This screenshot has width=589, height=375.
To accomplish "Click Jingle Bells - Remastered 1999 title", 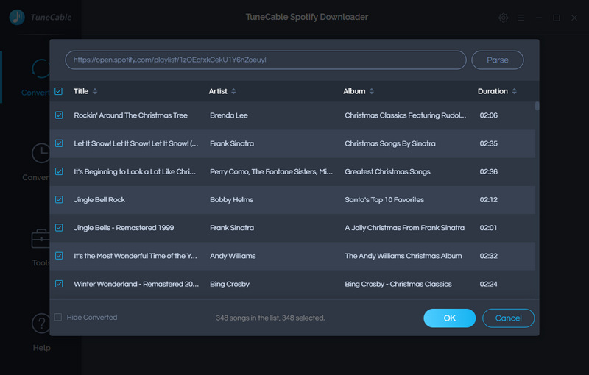I will (x=124, y=228).
